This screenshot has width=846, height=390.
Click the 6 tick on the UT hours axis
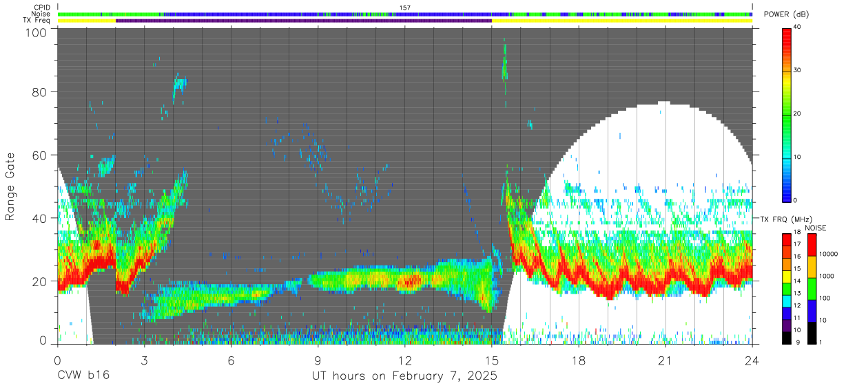231,360
